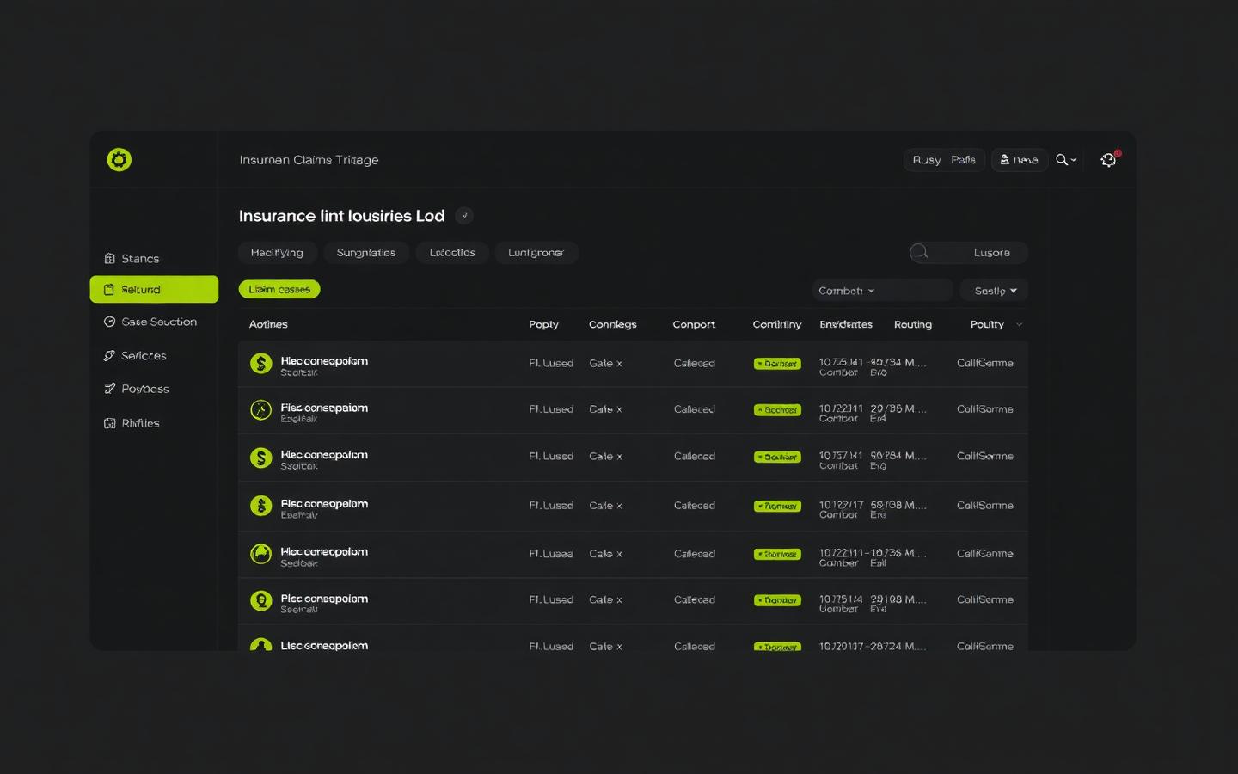Expand the arrow beside header search icon

point(1074,160)
